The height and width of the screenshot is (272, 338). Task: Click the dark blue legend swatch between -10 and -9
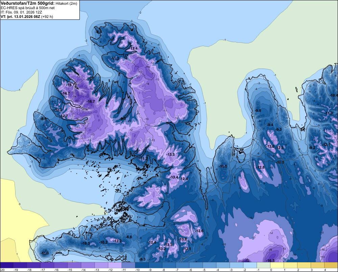[x=142, y=265]
